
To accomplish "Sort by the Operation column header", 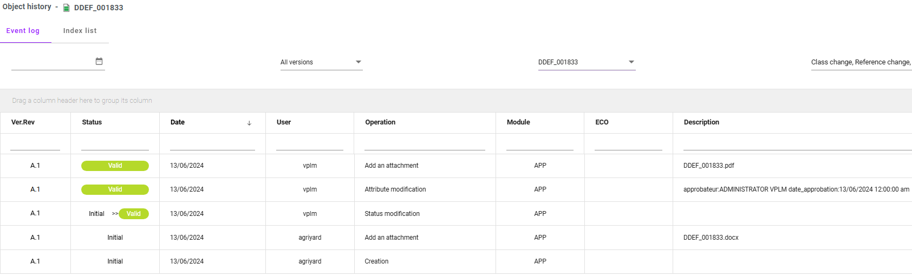I will (x=380, y=122).
